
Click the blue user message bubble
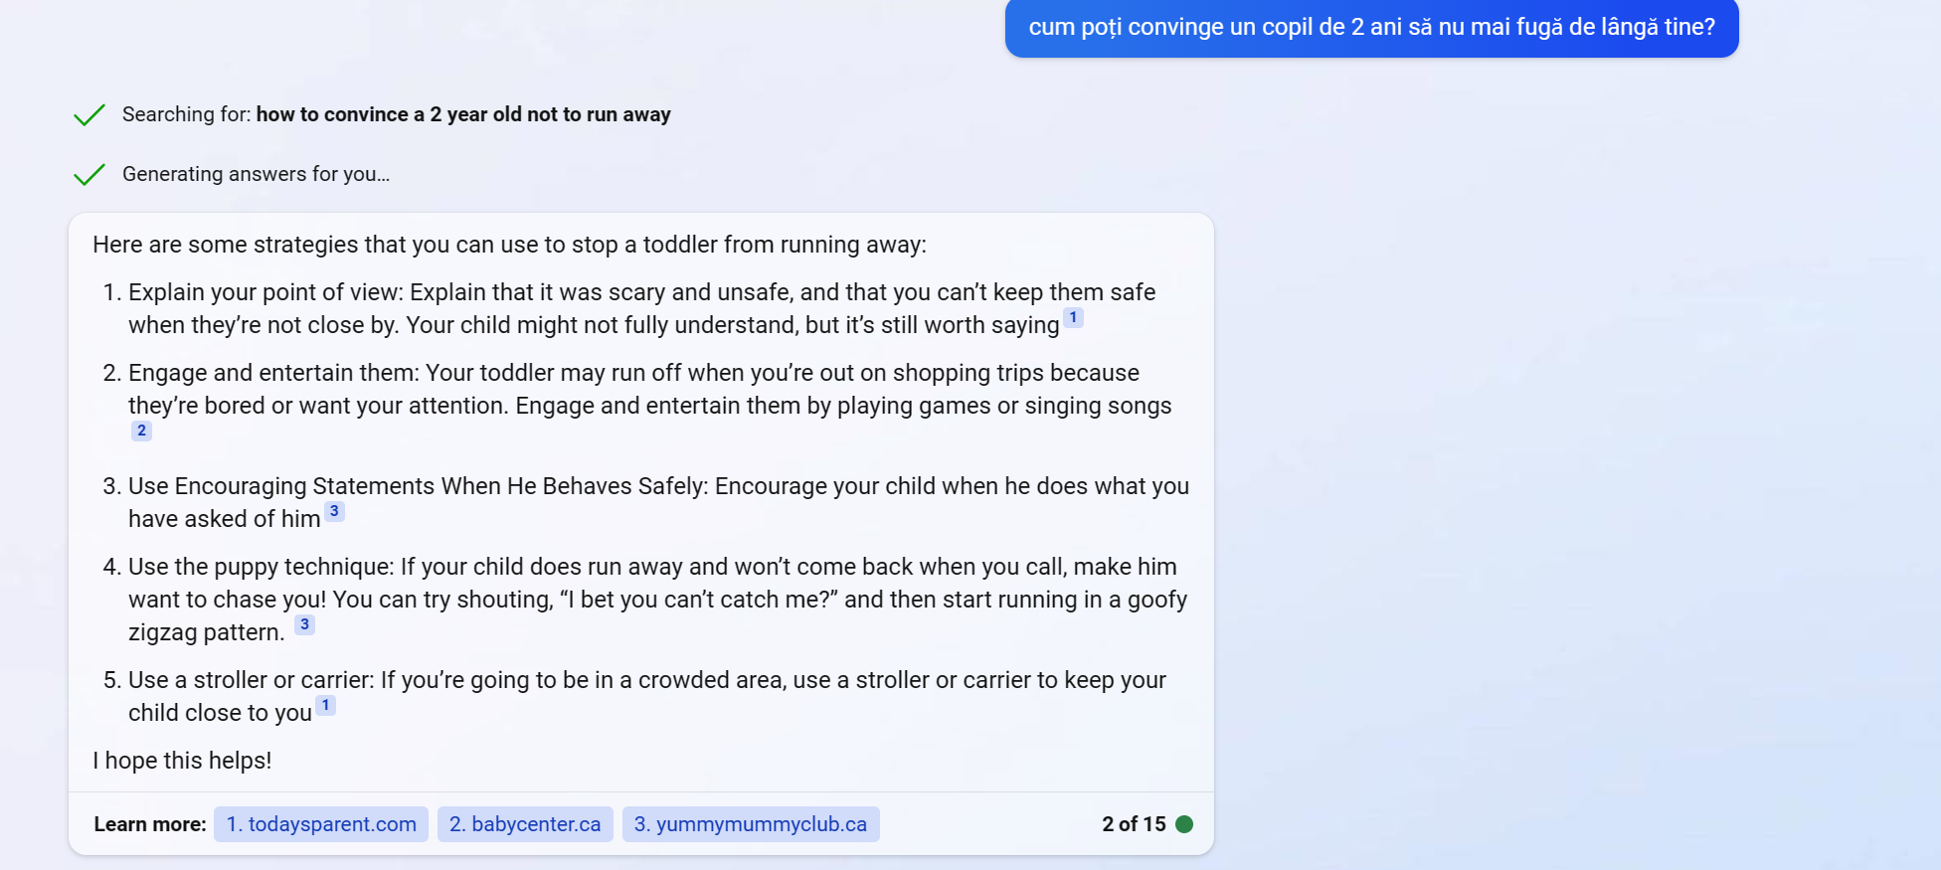tap(1371, 28)
